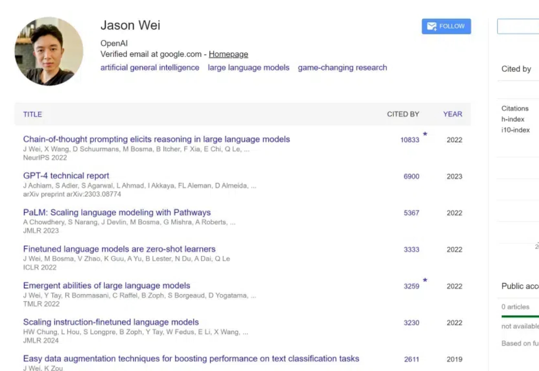
Task: Click the TMLR 2022 venue text
Action: click(41, 304)
